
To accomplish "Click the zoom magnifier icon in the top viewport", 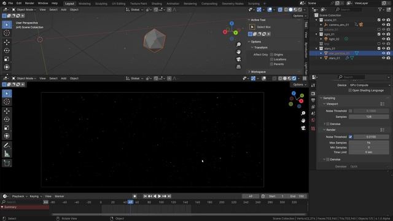I will click(238, 44).
